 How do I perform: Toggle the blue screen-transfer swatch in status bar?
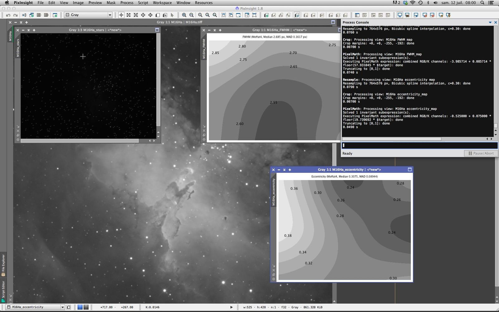pyautogui.click(x=80, y=307)
